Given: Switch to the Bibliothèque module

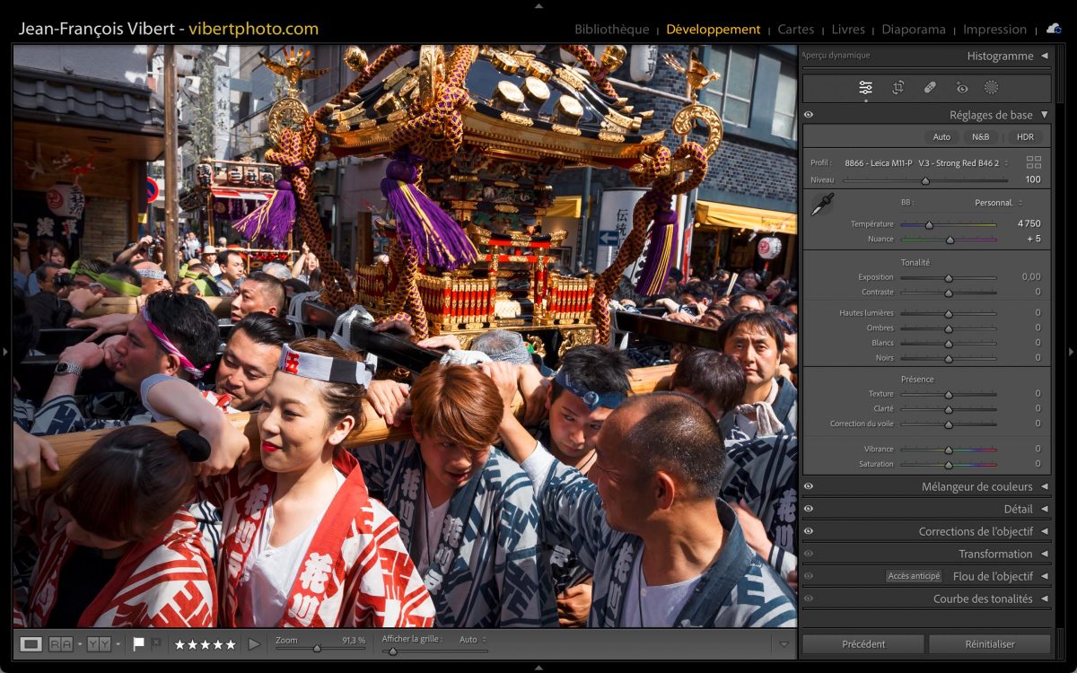Looking at the screenshot, I should [612, 30].
